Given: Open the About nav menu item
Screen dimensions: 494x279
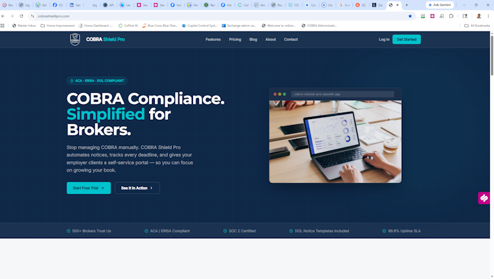Looking at the screenshot, I should coord(271,39).
